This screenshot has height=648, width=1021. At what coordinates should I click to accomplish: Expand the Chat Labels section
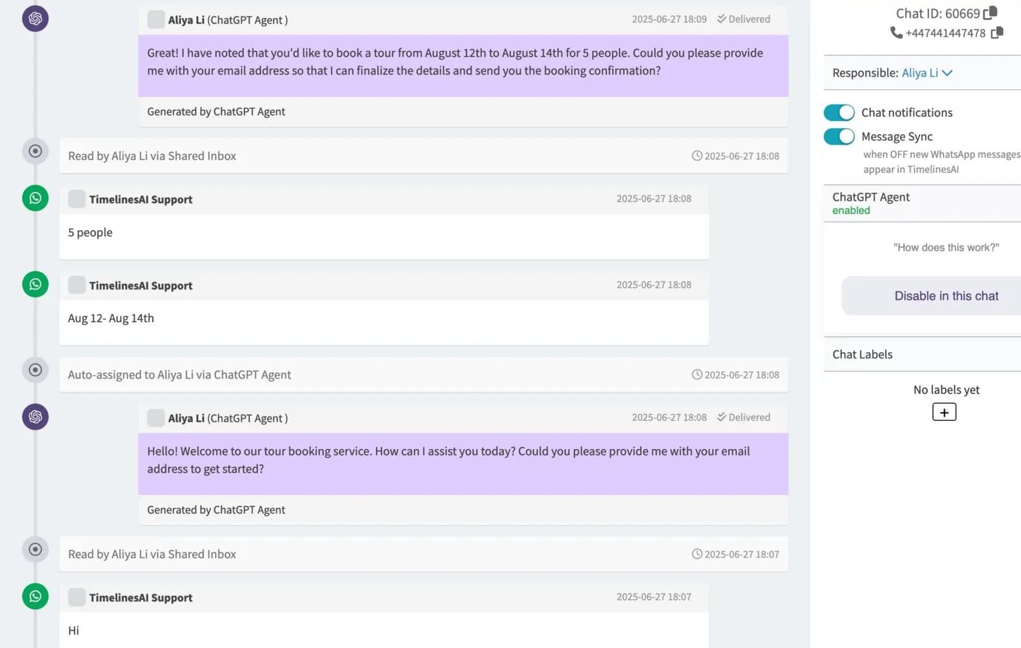[861, 355]
